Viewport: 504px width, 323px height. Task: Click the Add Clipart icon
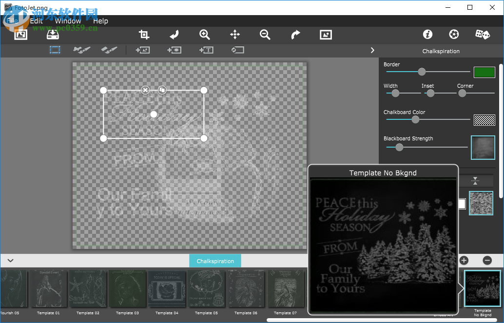pos(174,50)
